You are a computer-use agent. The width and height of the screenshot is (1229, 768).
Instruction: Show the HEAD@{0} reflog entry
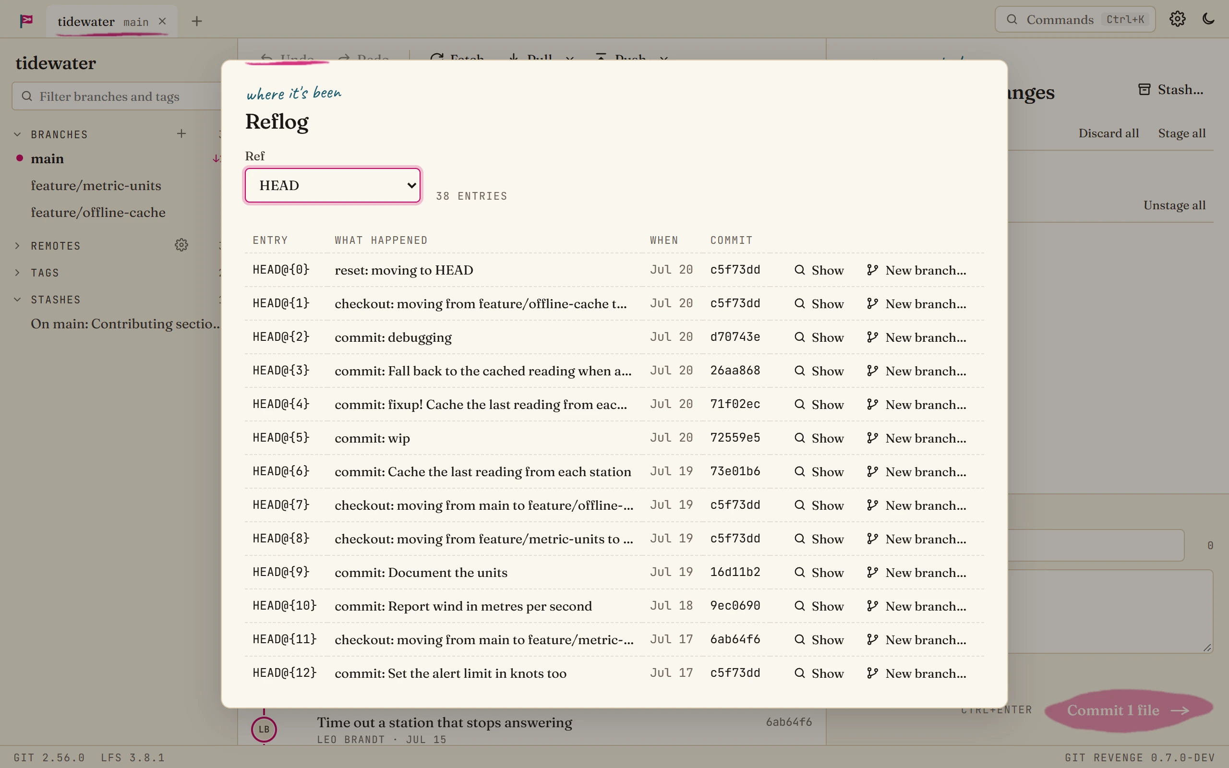pos(819,270)
